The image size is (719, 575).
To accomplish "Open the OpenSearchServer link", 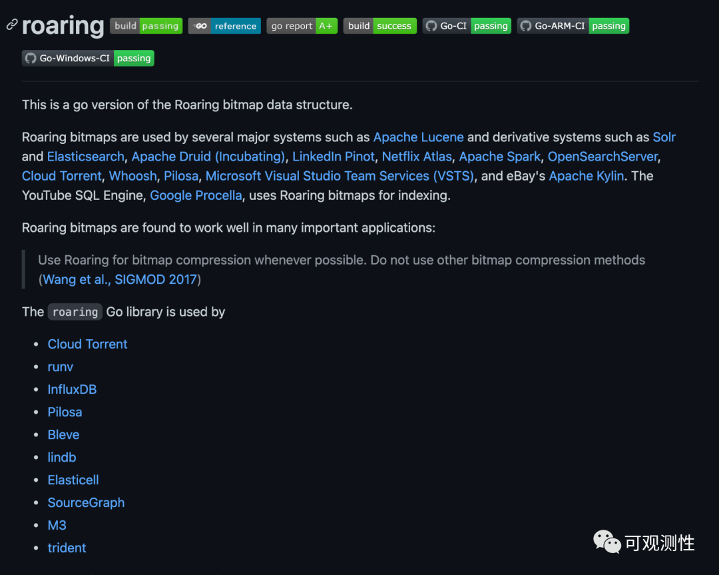I will (x=602, y=157).
